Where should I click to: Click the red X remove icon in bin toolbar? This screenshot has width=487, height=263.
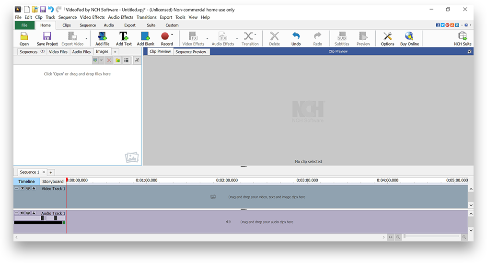[x=109, y=60]
